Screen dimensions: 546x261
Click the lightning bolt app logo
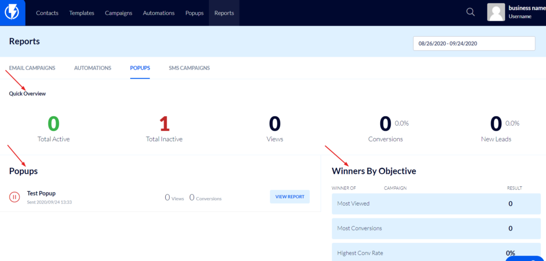coord(12,13)
